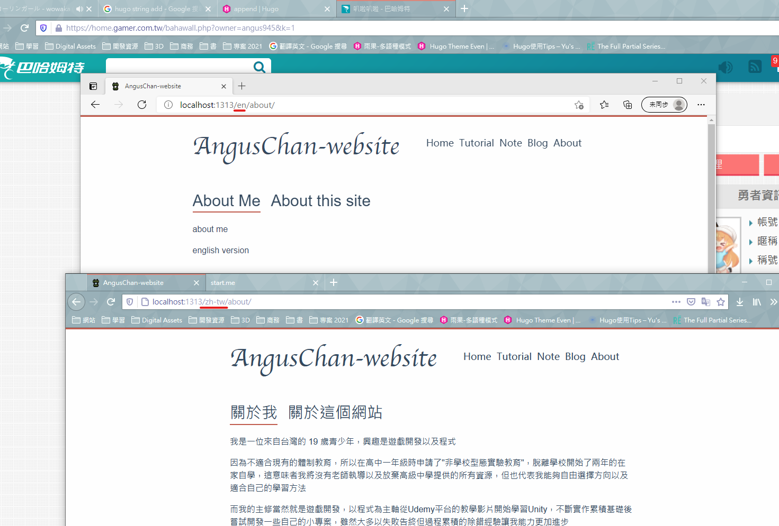Open 翻譯英文 Google bookmark in front Firefox
This screenshot has height=526, width=779.
[395, 320]
